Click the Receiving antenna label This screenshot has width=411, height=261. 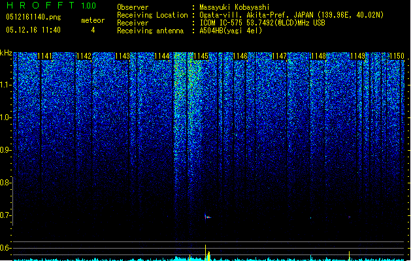click(150, 31)
